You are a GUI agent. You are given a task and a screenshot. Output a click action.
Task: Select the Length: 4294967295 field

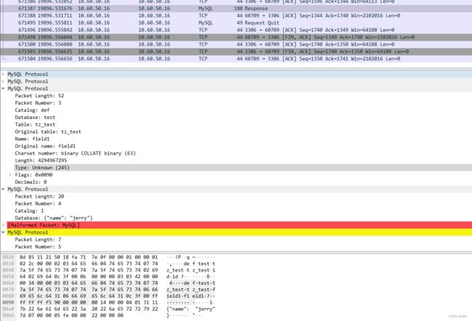pyautogui.click(x=41, y=160)
